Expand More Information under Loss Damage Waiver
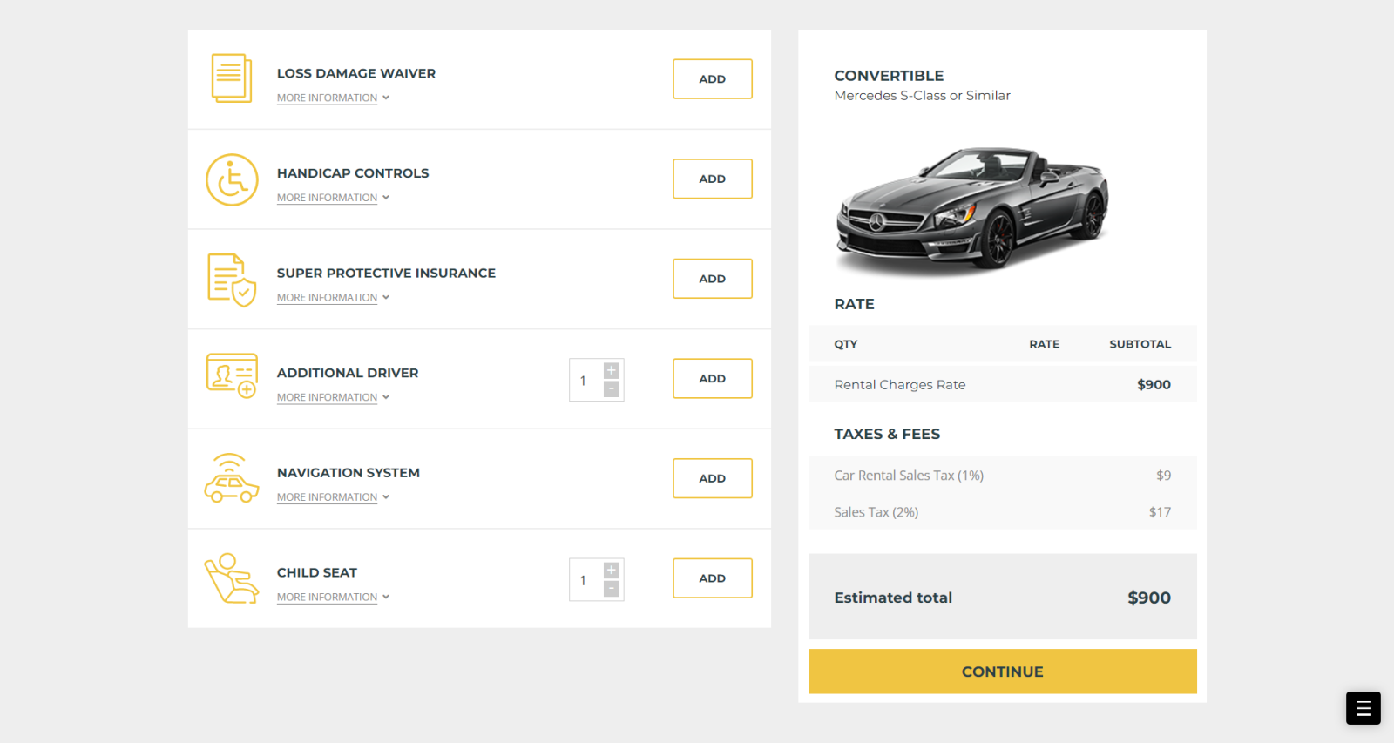1394x743 pixels. click(333, 98)
